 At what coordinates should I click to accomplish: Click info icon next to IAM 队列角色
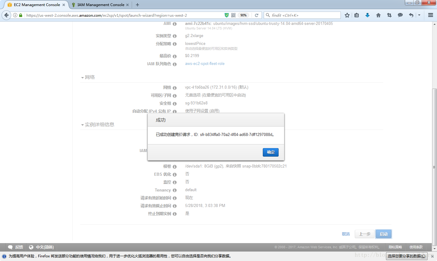[174, 64]
